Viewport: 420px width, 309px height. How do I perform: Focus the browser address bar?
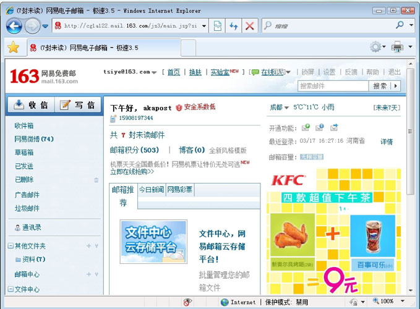pyautogui.click(x=130, y=26)
